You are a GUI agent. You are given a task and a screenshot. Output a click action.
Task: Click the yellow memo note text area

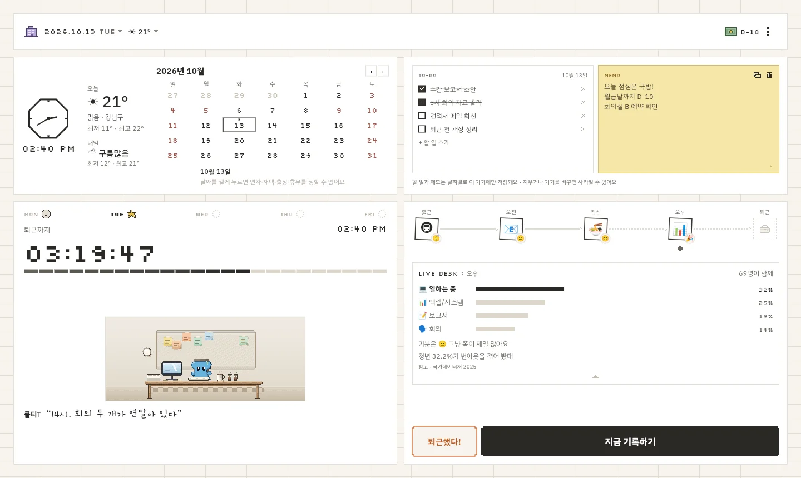coord(689,120)
